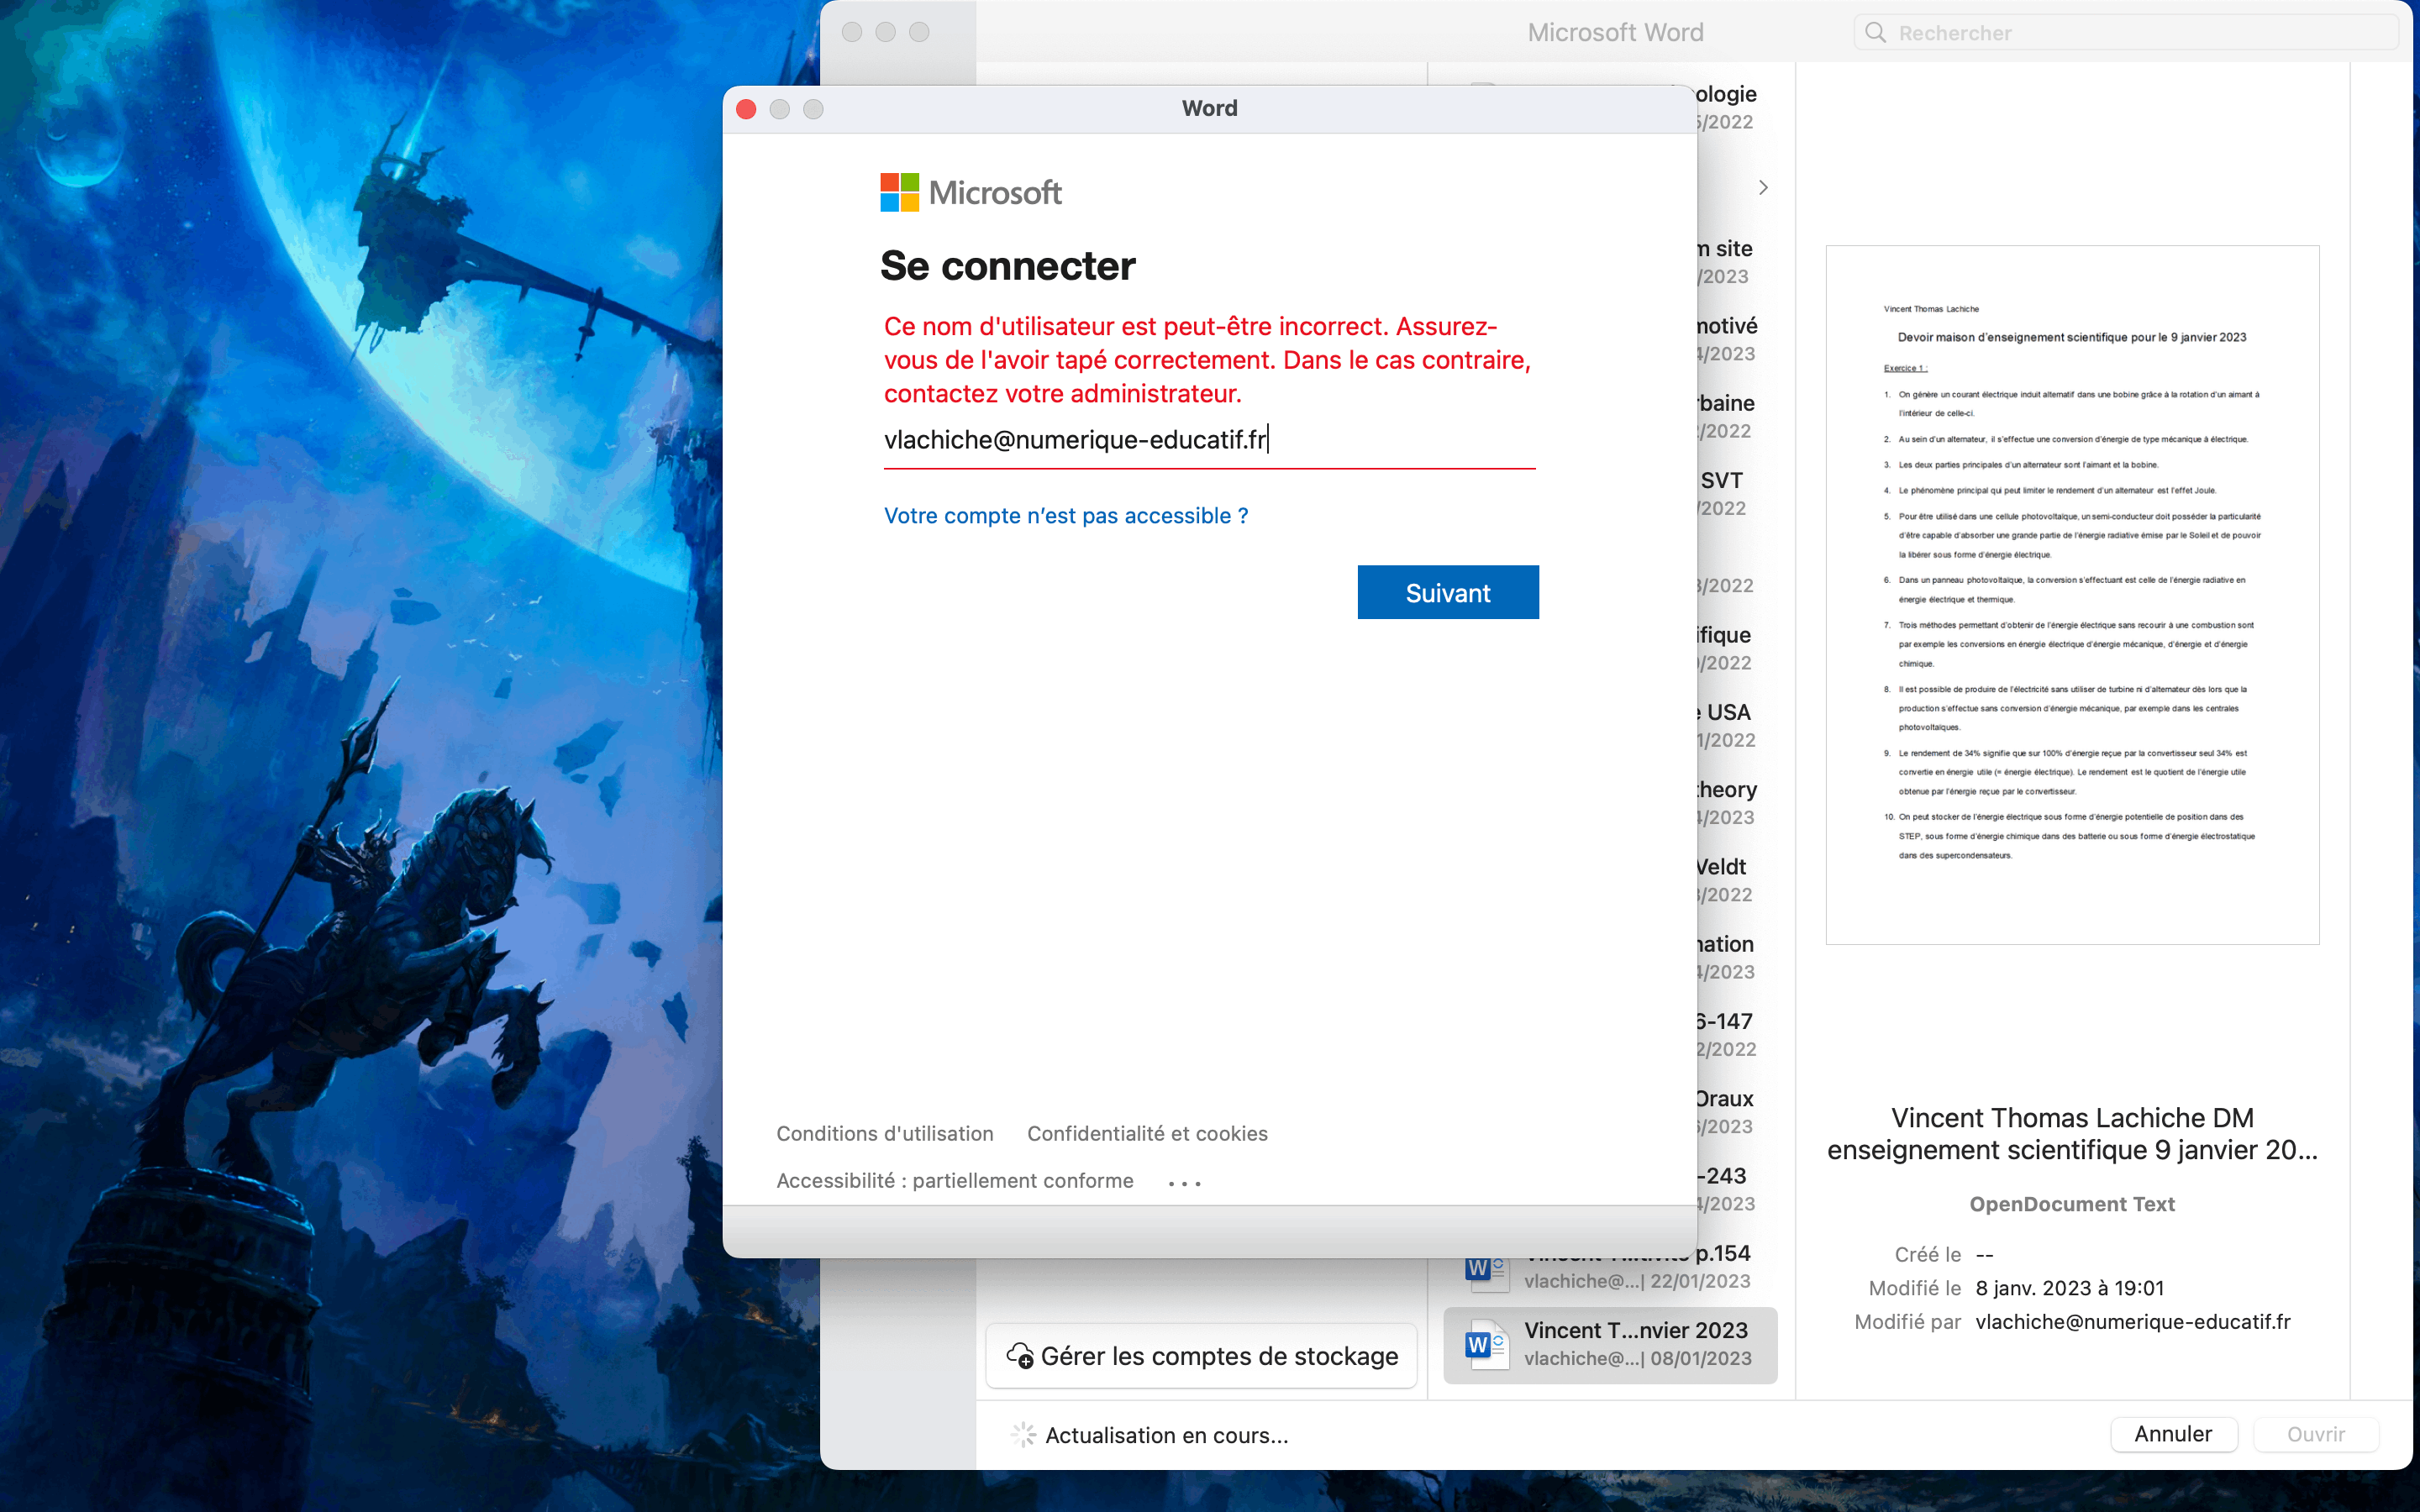Select the file row ending in p.154

[x=1610, y=1267]
